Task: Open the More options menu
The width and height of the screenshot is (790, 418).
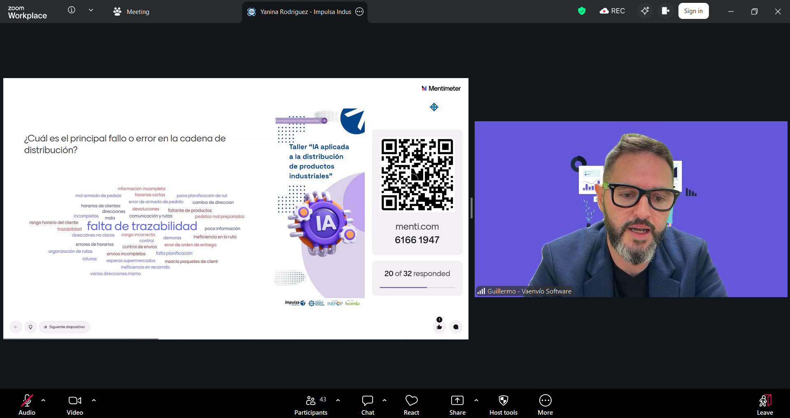Action: click(545, 405)
